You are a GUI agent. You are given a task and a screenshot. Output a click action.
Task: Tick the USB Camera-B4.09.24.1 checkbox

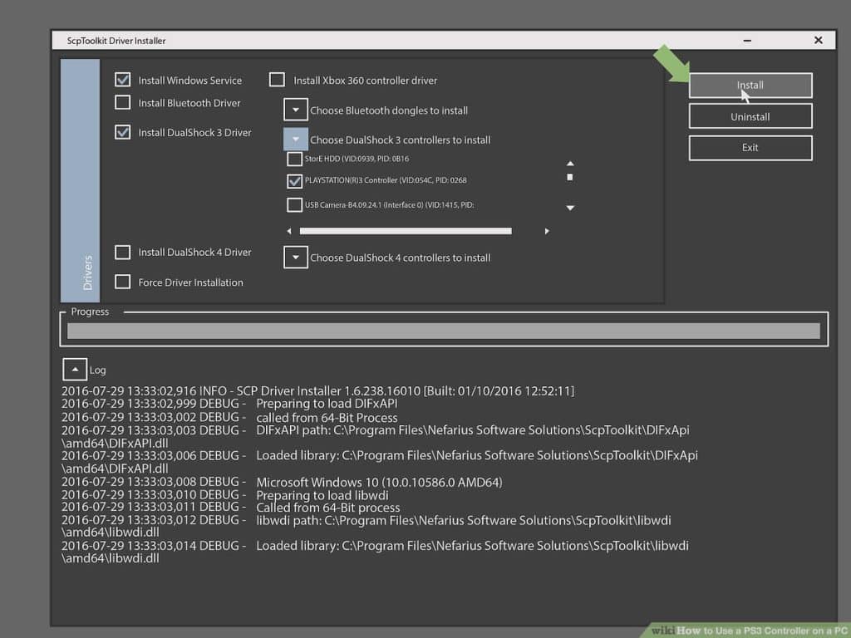(x=294, y=205)
